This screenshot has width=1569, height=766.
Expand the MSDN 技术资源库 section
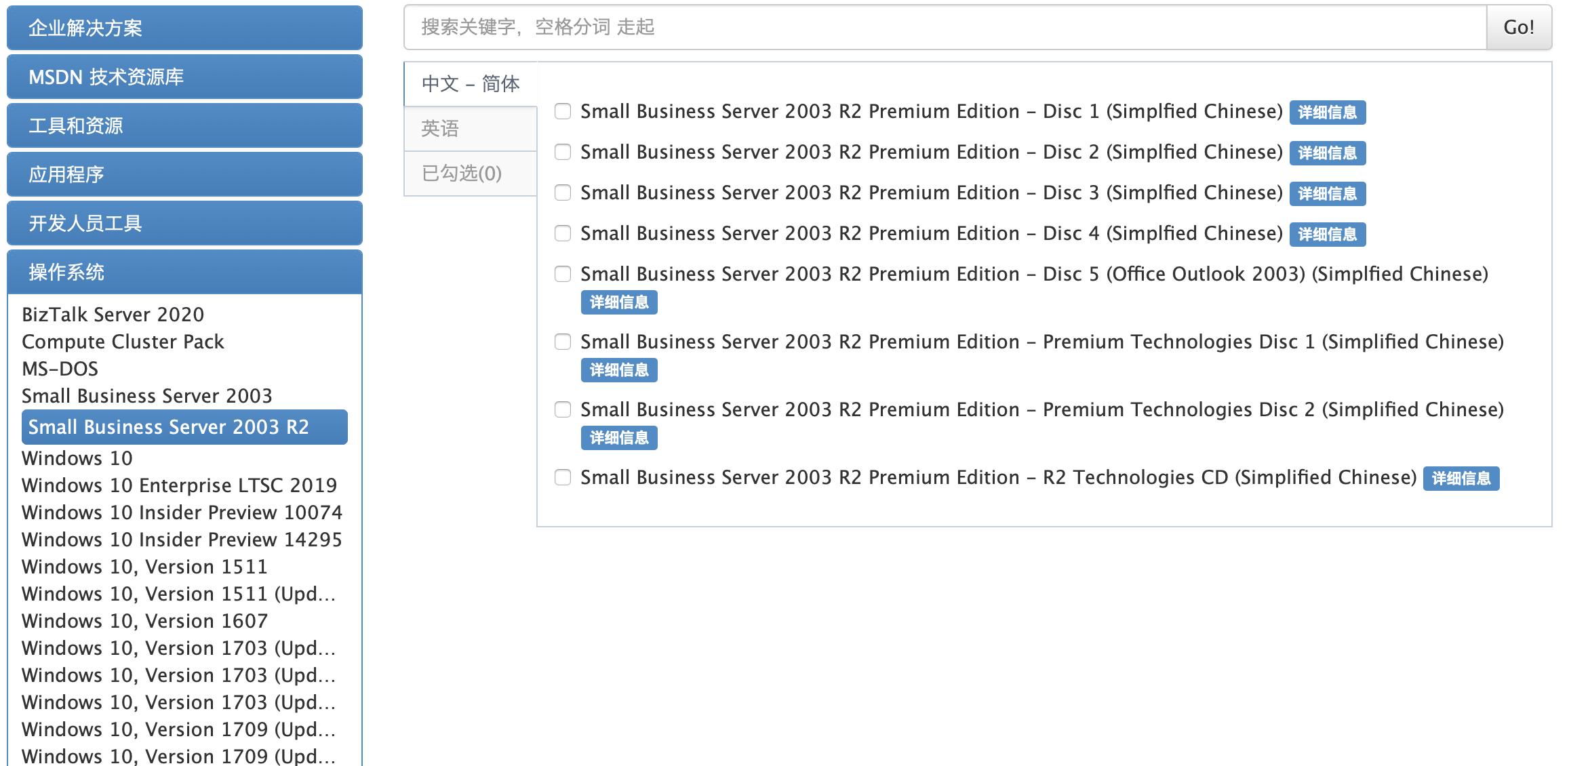coord(184,77)
